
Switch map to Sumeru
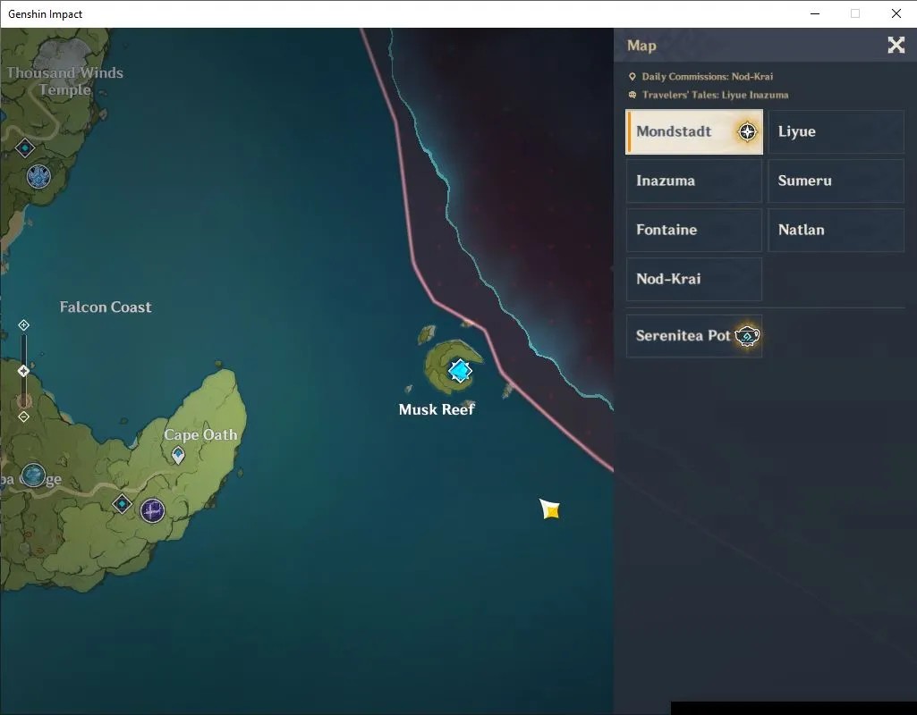pos(836,181)
